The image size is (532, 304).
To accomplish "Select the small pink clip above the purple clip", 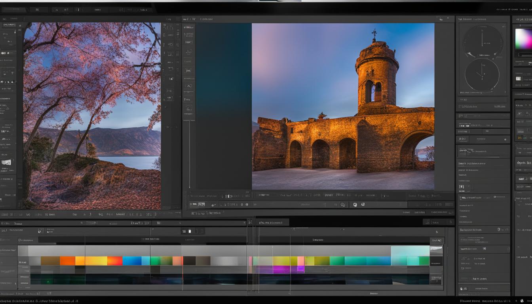I will coord(301,261).
